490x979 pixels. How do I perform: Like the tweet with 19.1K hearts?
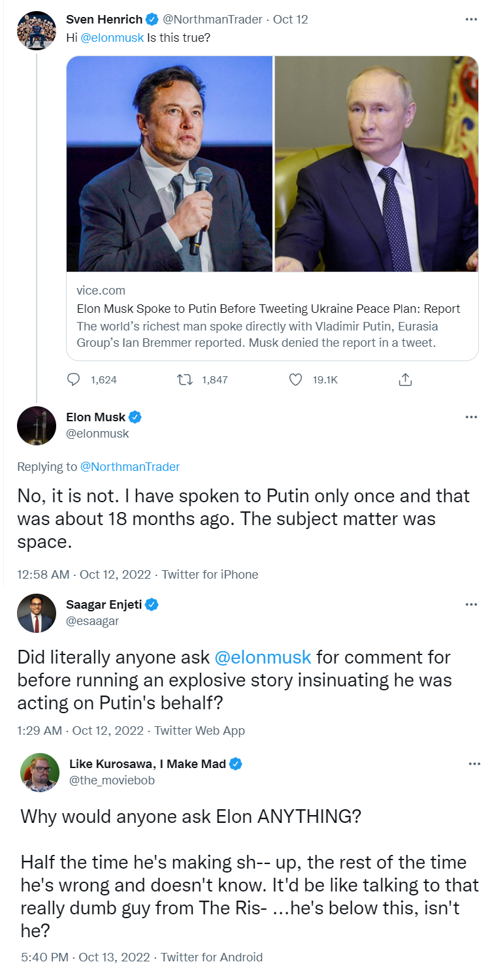coord(295,379)
